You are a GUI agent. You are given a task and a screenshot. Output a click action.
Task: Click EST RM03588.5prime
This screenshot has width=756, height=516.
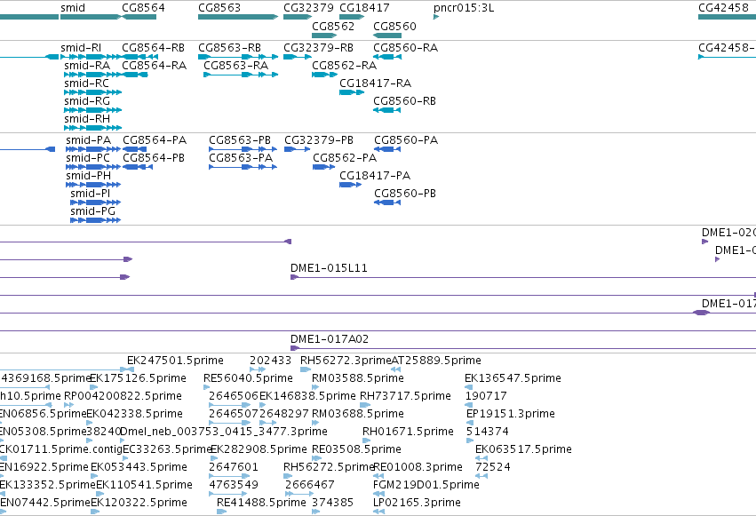(358, 378)
